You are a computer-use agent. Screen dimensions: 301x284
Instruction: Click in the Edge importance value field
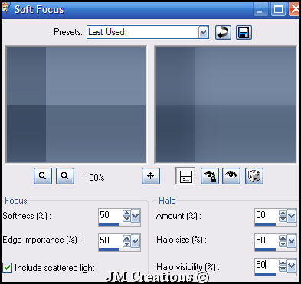click(110, 240)
